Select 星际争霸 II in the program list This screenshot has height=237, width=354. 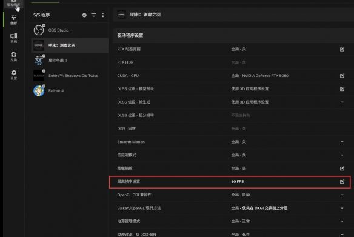[70, 60]
